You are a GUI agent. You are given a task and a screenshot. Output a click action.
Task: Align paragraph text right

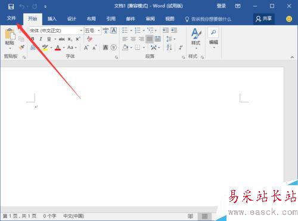[x=141, y=39]
